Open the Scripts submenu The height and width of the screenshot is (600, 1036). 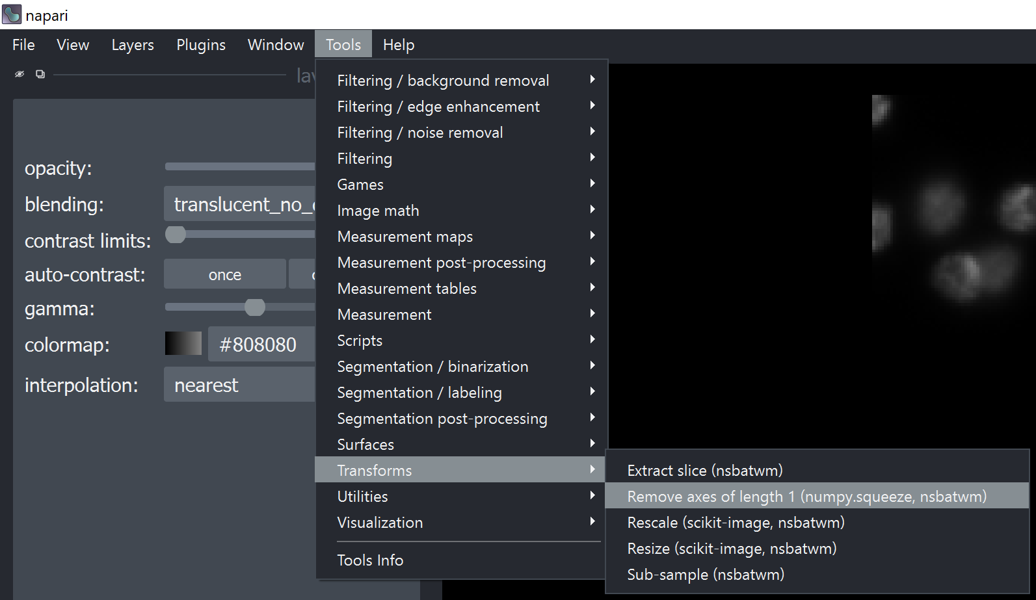click(x=461, y=340)
